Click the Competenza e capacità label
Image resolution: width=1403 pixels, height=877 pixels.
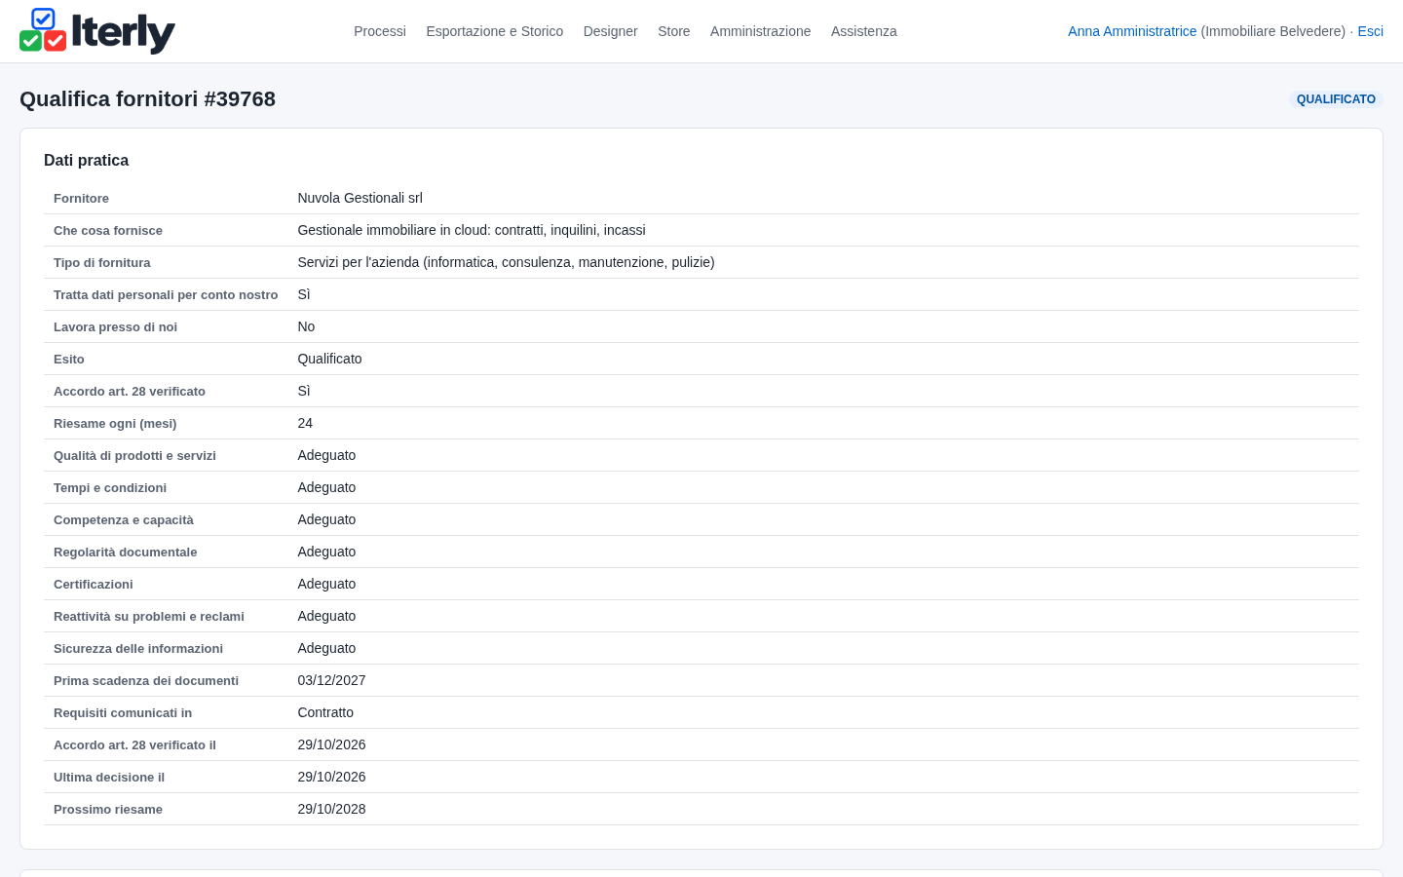[124, 520]
